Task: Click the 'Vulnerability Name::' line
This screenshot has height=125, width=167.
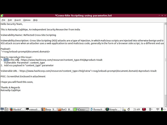Action: [28, 35]
